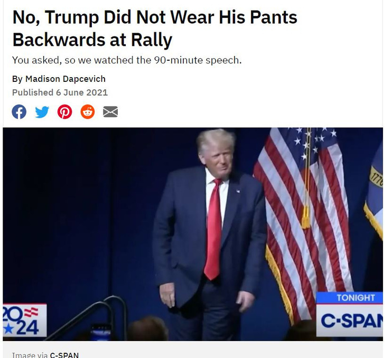The width and height of the screenshot is (391, 358).
Task: Click the red tie in the photo
Action: pyautogui.click(x=213, y=229)
